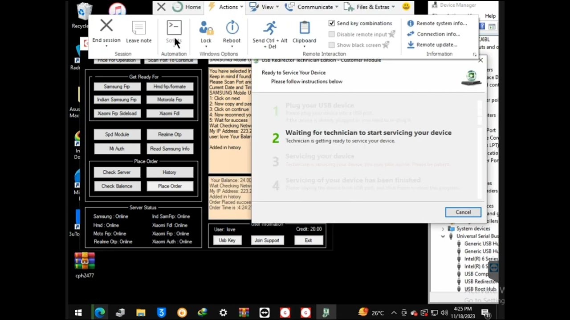Expand the System devices tree node
Viewport: 570px width, 320px height.
click(443, 228)
